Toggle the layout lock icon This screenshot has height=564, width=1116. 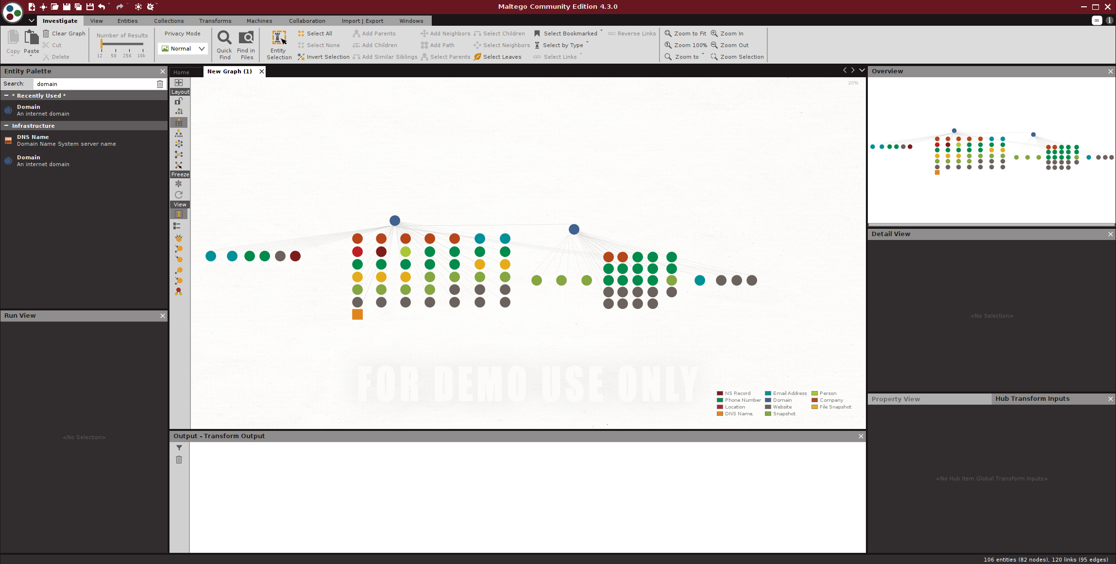(179, 101)
